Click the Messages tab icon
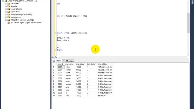194x109 pixels. tap(64, 61)
